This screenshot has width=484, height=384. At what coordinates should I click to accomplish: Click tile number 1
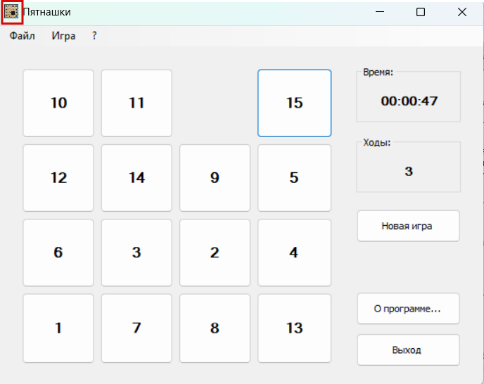tap(58, 328)
